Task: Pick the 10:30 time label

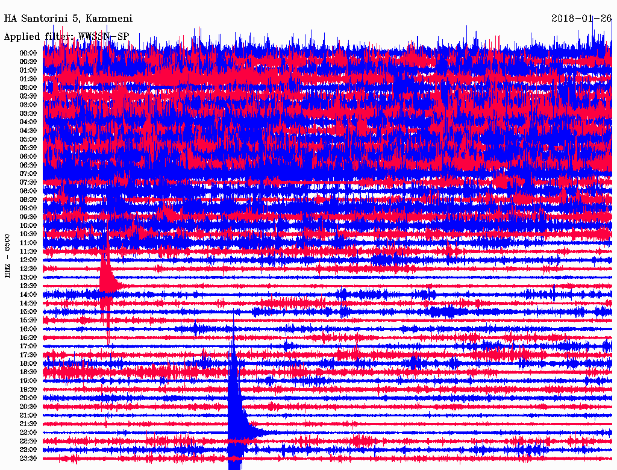Action: tap(28, 234)
